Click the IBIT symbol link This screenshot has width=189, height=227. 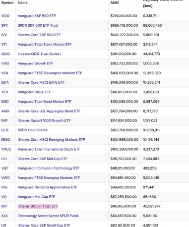(4, 206)
